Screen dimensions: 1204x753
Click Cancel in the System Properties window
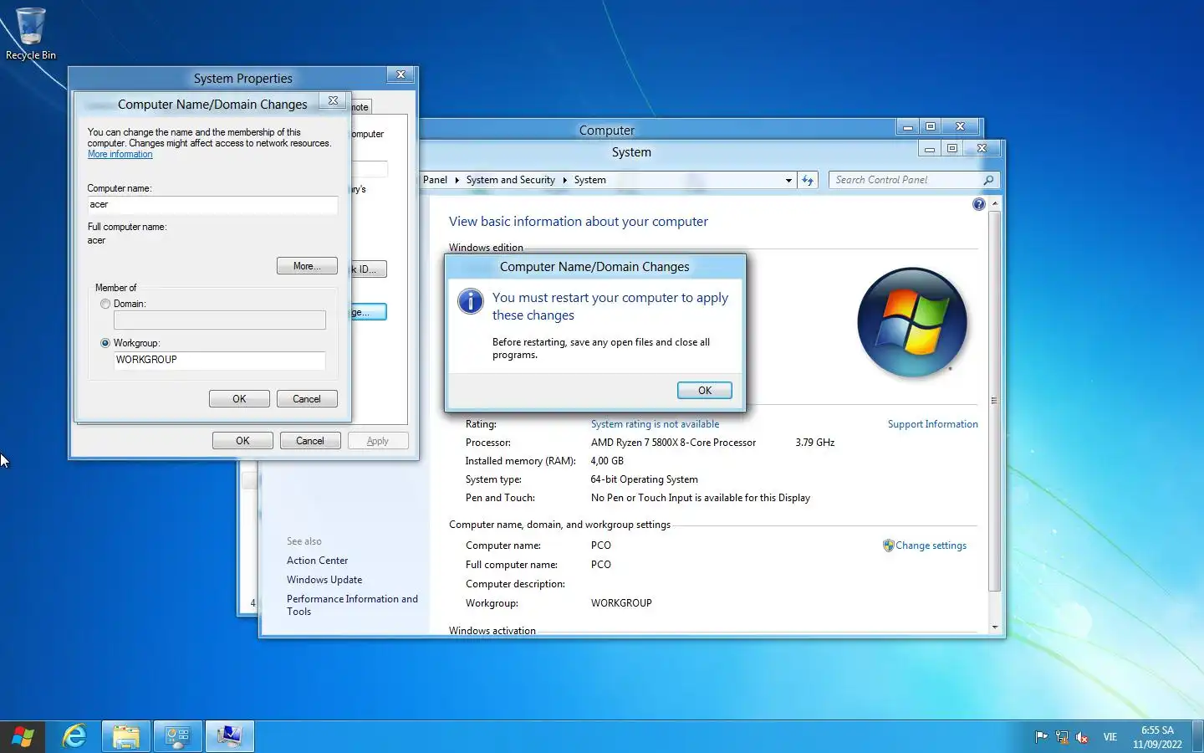click(310, 441)
